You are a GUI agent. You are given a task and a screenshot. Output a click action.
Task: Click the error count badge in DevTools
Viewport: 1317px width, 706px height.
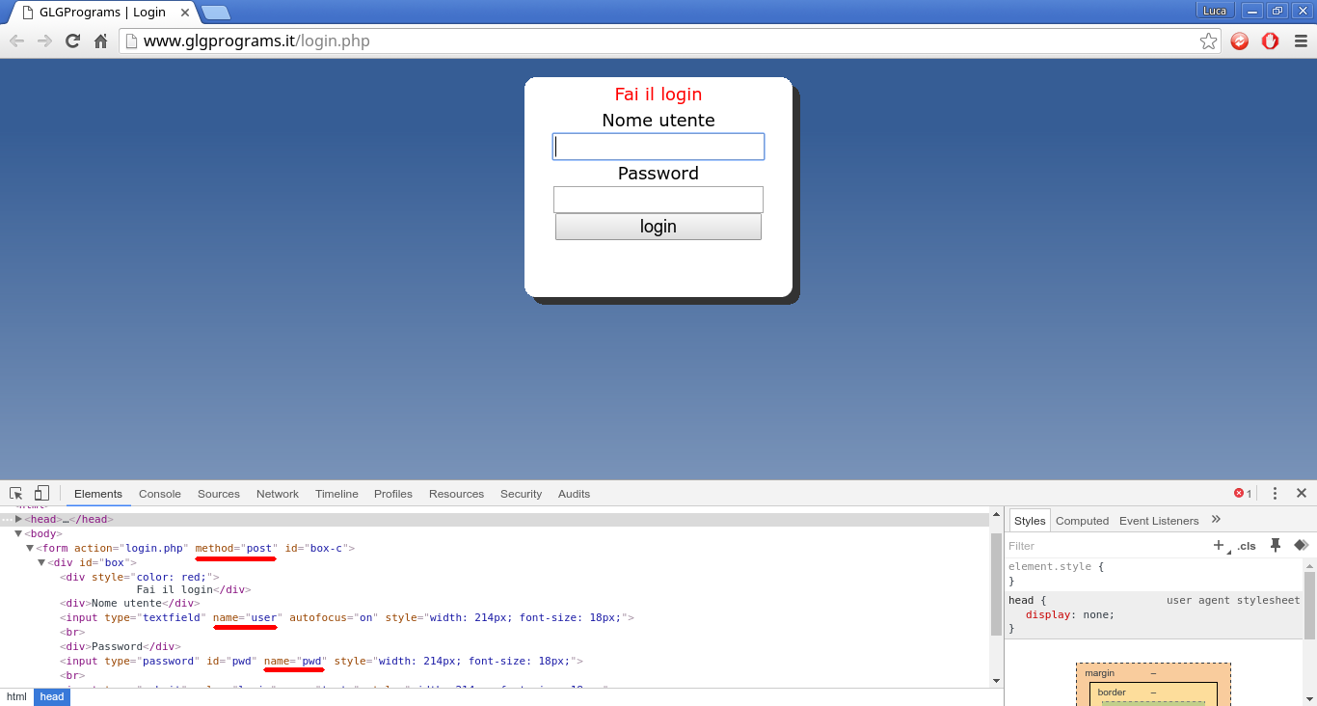pyautogui.click(x=1242, y=493)
